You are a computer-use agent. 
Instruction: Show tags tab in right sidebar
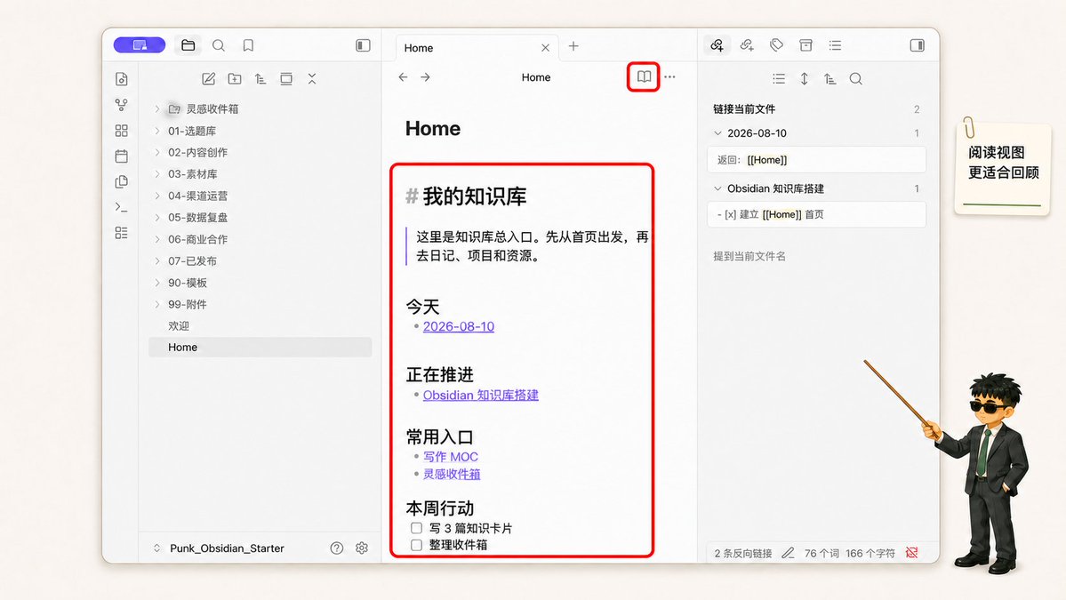(x=776, y=45)
